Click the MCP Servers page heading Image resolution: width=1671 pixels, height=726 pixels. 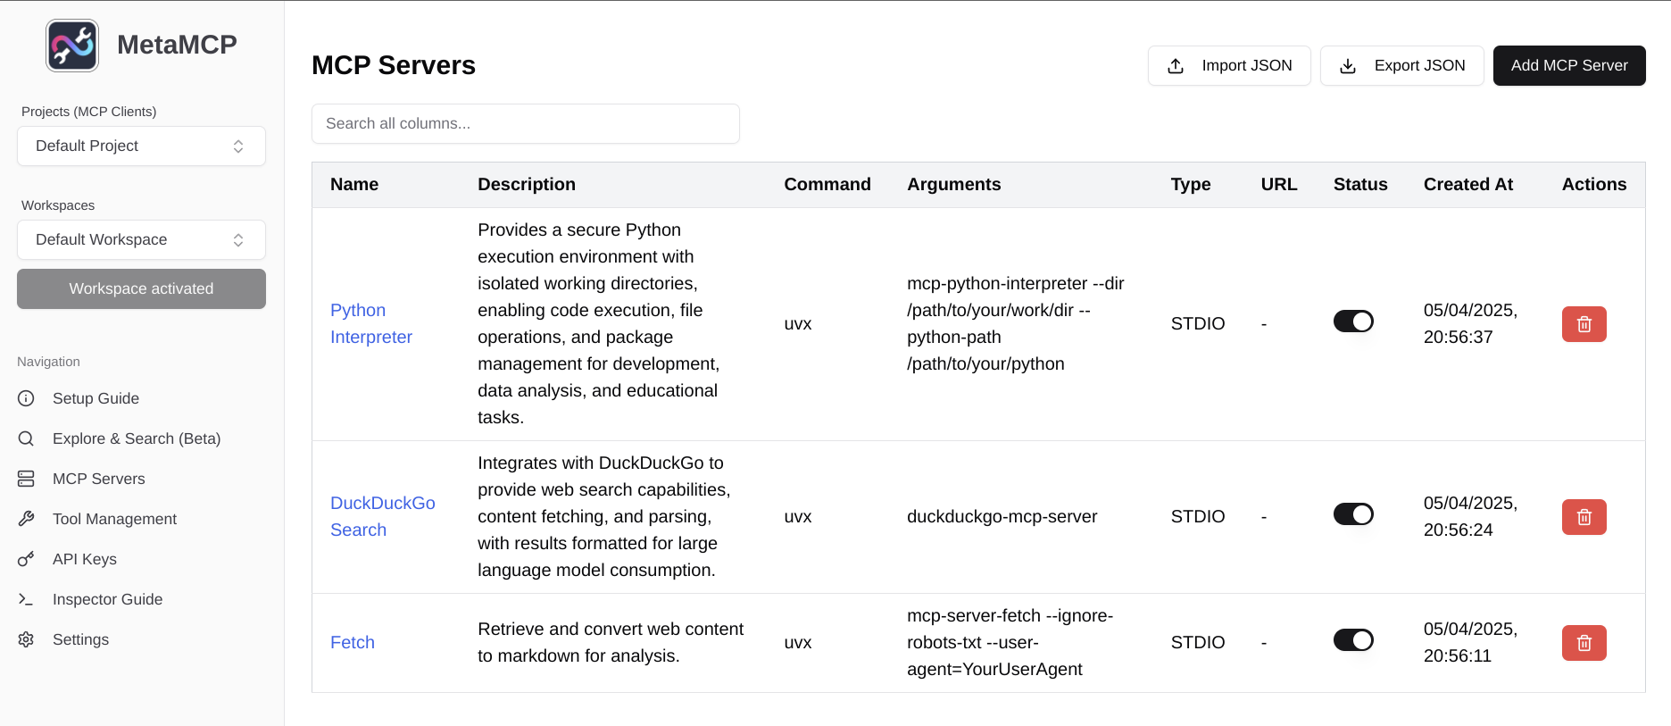coord(394,65)
